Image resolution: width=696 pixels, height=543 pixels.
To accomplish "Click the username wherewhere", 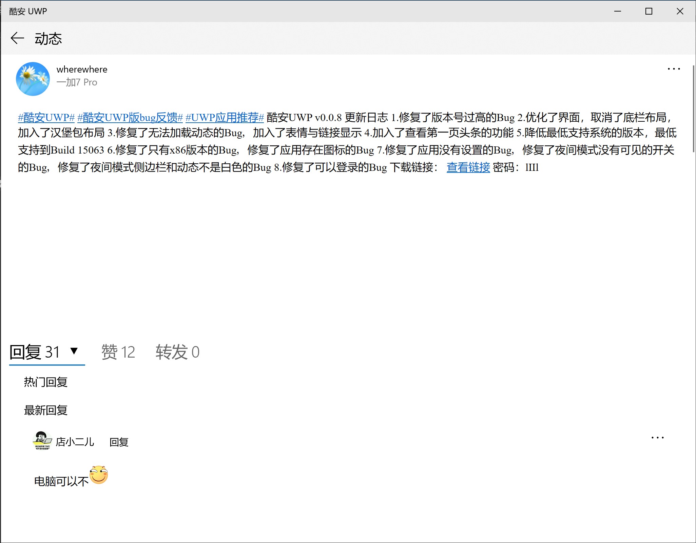I will point(82,69).
